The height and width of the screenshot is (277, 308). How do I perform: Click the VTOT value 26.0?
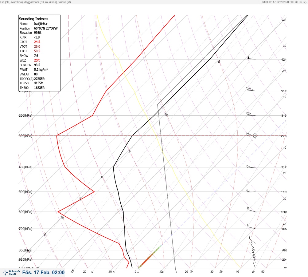coord(37,46)
